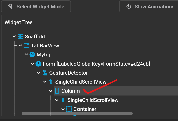Click the Container square icon

(69, 109)
